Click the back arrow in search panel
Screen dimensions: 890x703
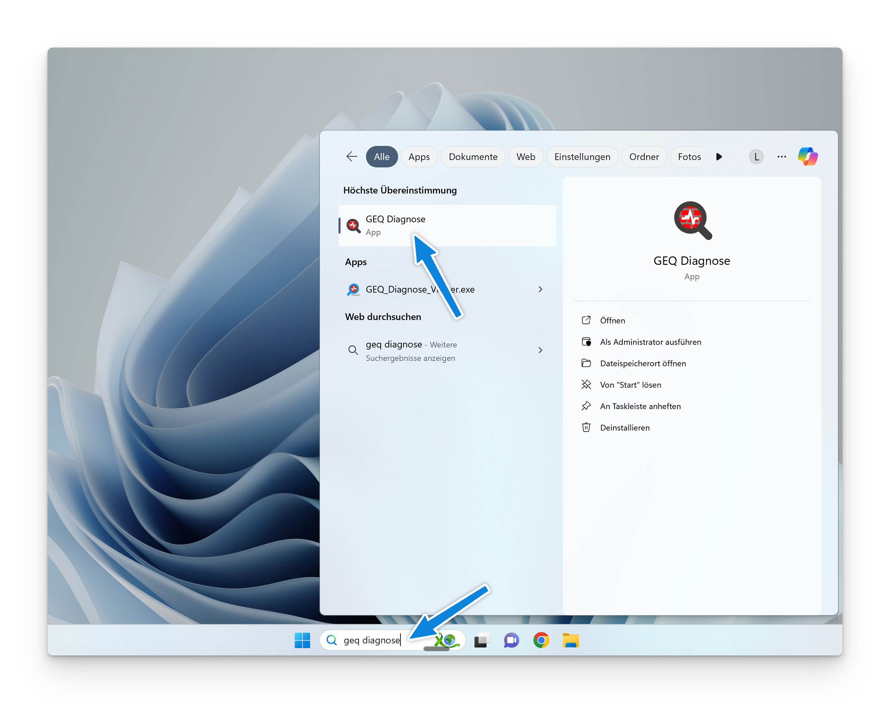(352, 156)
